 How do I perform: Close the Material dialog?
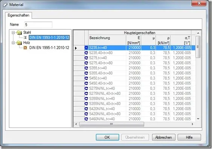199,3
